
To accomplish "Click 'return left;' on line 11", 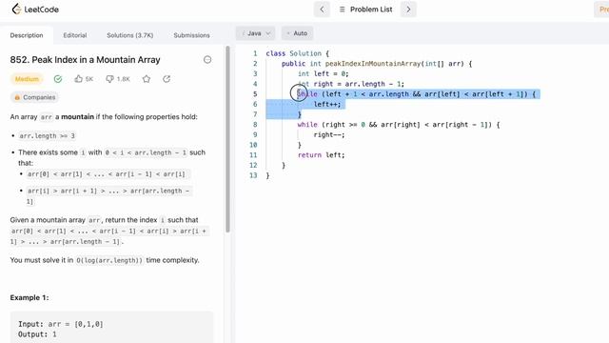I will tap(322, 154).
